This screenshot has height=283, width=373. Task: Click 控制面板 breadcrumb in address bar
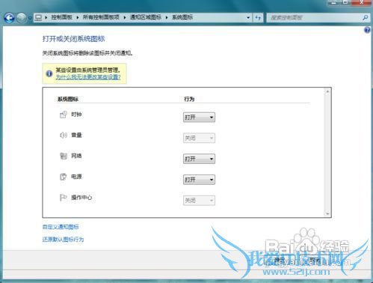coord(61,17)
